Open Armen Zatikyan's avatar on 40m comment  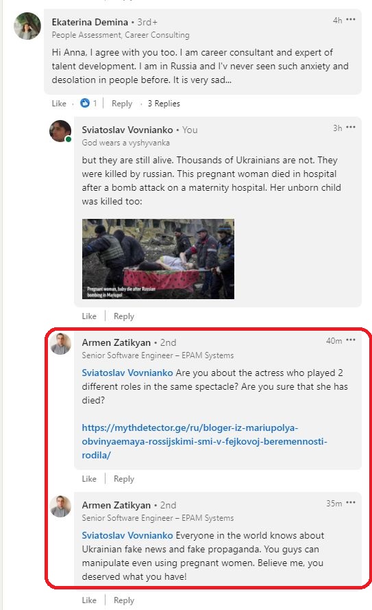pyautogui.click(x=60, y=344)
